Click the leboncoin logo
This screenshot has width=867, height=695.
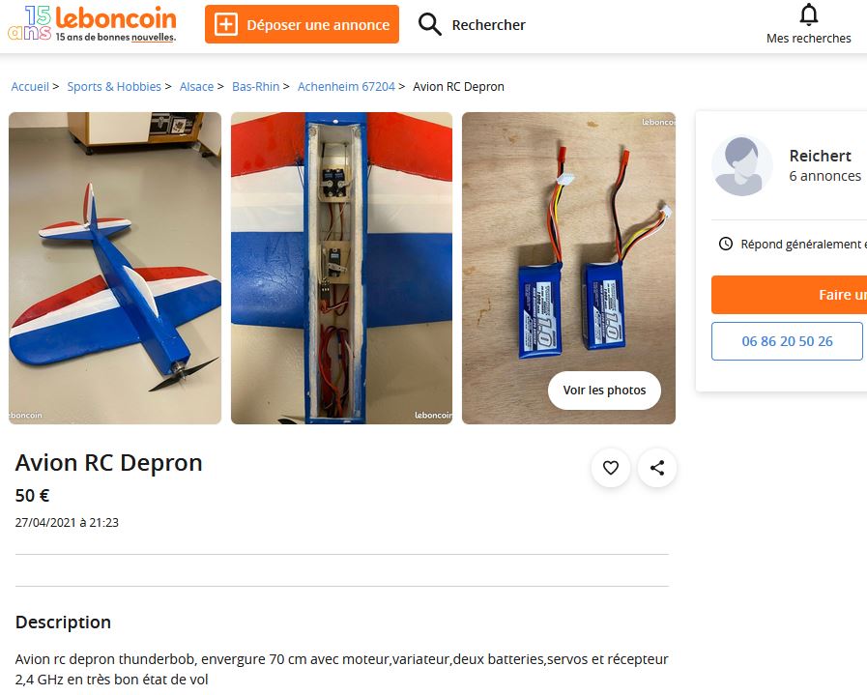[x=93, y=24]
